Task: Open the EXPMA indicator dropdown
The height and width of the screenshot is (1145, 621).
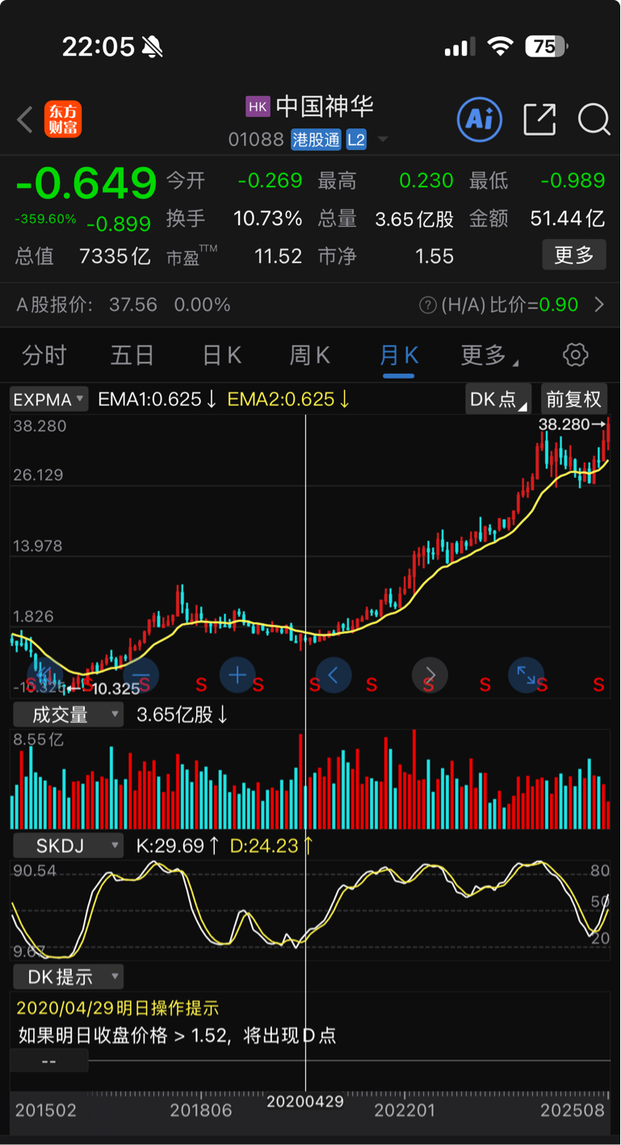Action: click(49, 399)
